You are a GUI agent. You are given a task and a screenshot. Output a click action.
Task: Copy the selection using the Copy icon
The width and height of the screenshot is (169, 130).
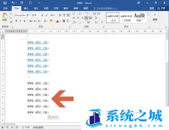10,18
